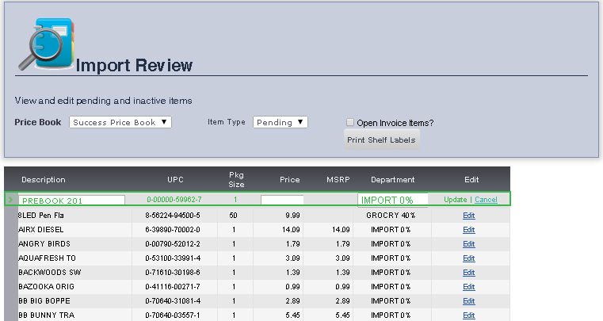The image size is (603, 321).
Task: Click the MSRP column header
Action: tap(338, 180)
